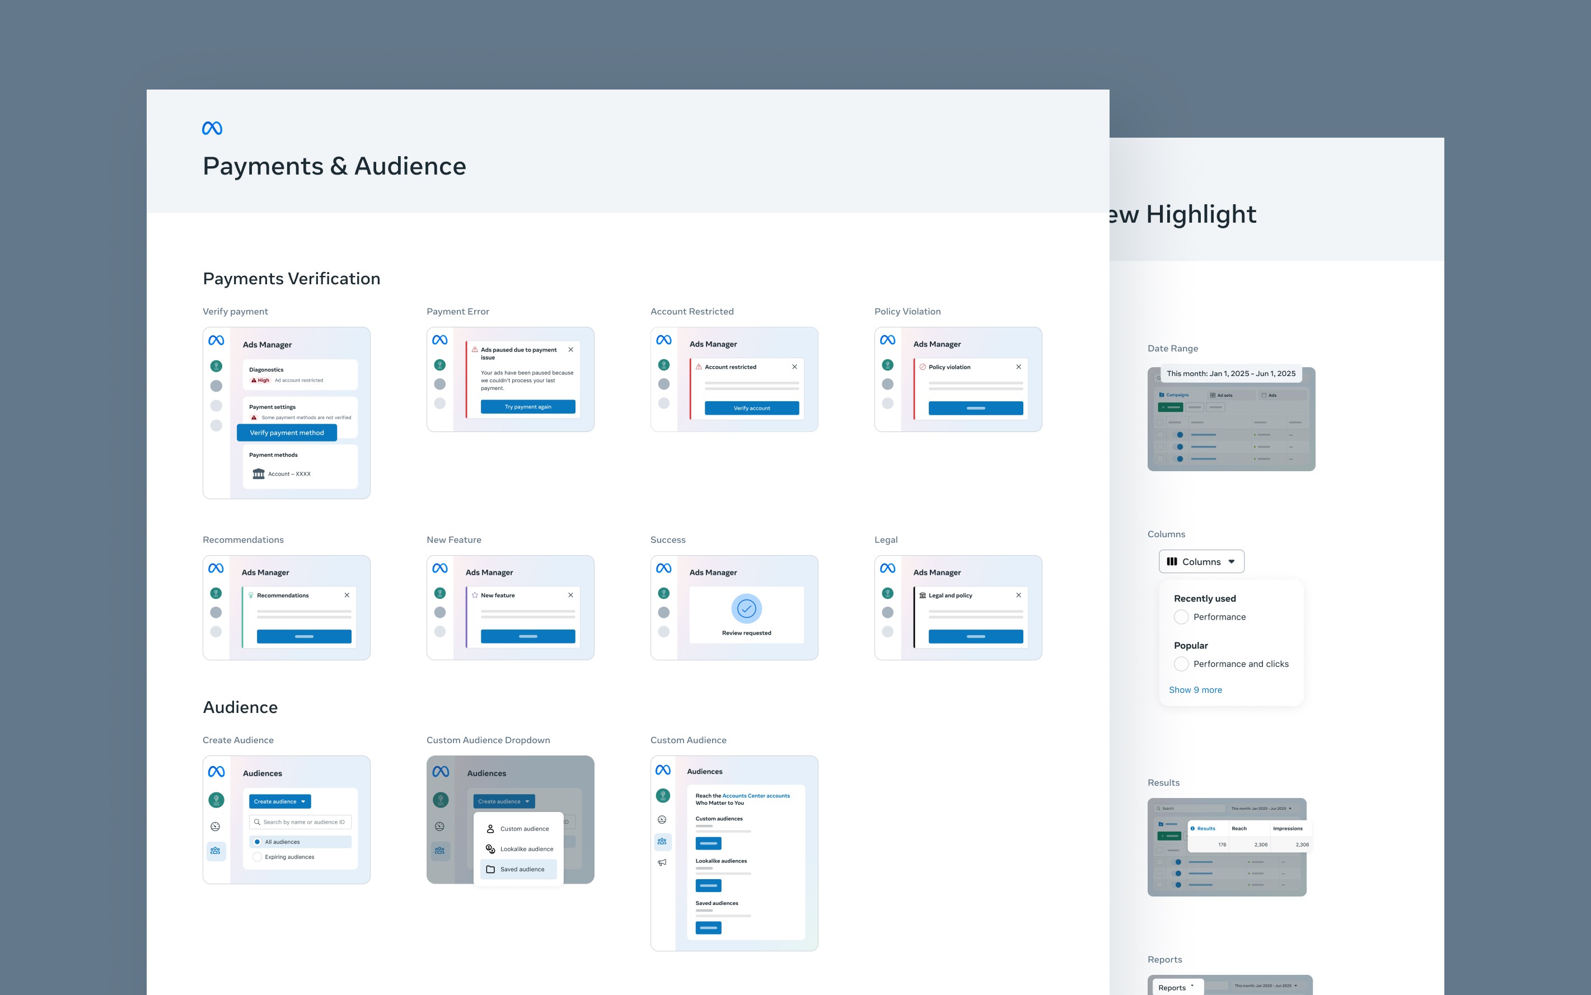Select the Expiring audiences radio option
The height and width of the screenshot is (995, 1591).
coord(258,857)
